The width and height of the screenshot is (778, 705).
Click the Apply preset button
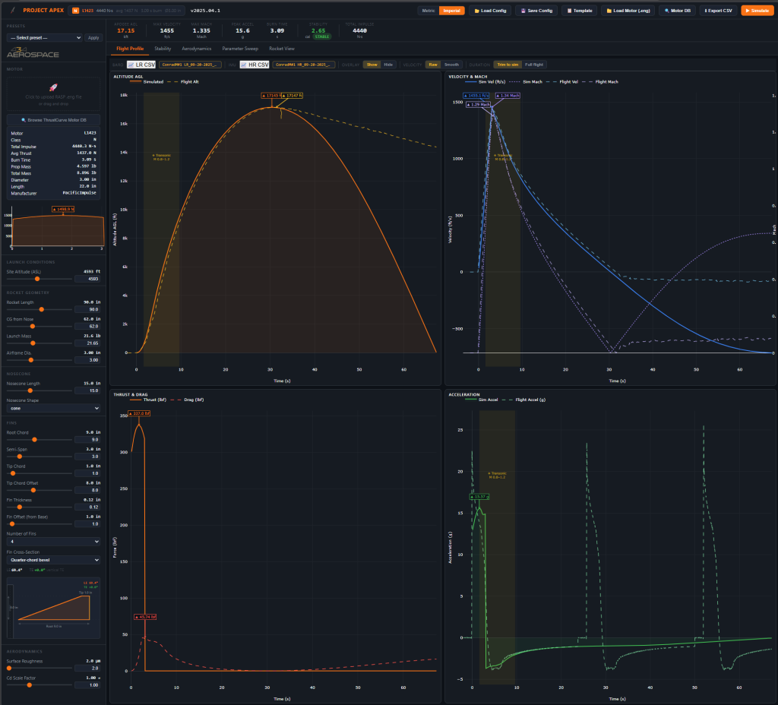(x=93, y=38)
